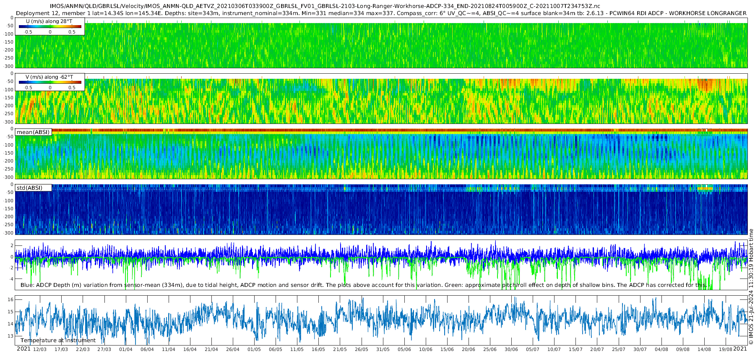Click the V velocity colorbar legend
This screenshot has height=356, width=755.
pos(50,82)
